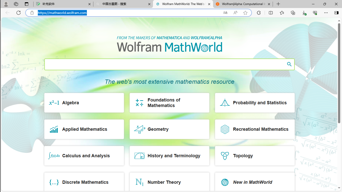Click the Foundations of Mathematics operators icon
The image size is (342, 192).
click(x=139, y=103)
